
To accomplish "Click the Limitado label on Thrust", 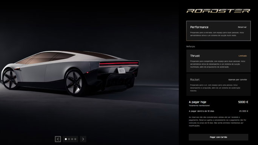I will coord(243,56).
